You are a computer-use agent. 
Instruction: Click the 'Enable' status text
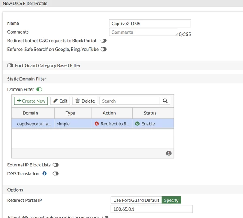click(x=148, y=124)
